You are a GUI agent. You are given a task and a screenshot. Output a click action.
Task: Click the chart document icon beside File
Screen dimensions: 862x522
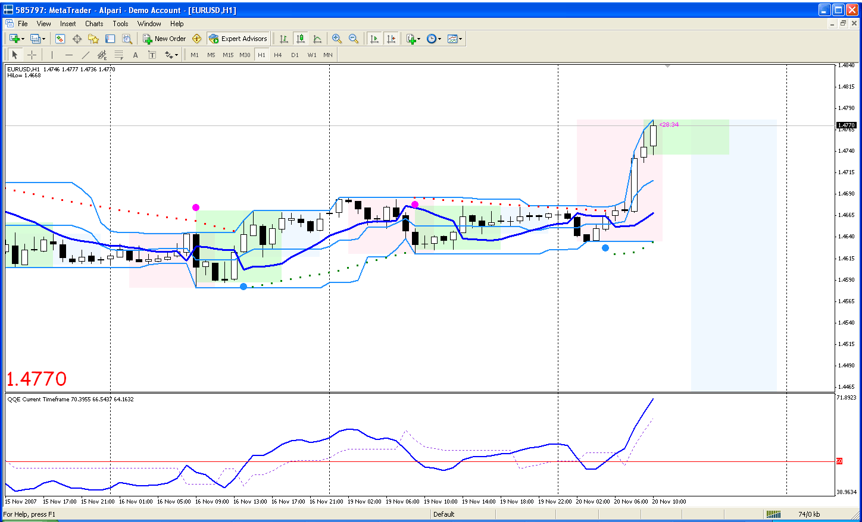[x=10, y=24]
